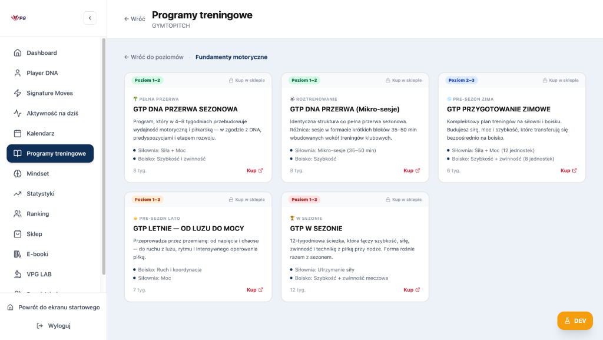This screenshot has width=603, height=340.
Task: Click external link icon on GTP DNA PRZERWA SEZONOWA
Action: pyautogui.click(x=261, y=170)
